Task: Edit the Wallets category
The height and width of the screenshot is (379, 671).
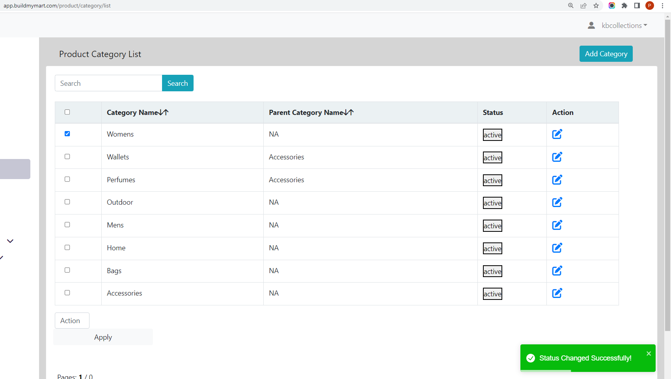Action: pyautogui.click(x=557, y=157)
